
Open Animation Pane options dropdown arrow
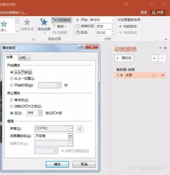click(x=160, y=48)
